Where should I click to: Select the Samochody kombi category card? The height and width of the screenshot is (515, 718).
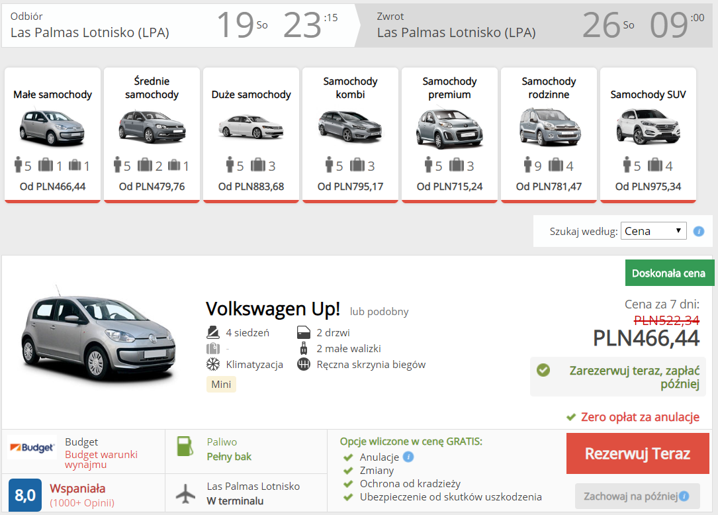tap(350, 134)
